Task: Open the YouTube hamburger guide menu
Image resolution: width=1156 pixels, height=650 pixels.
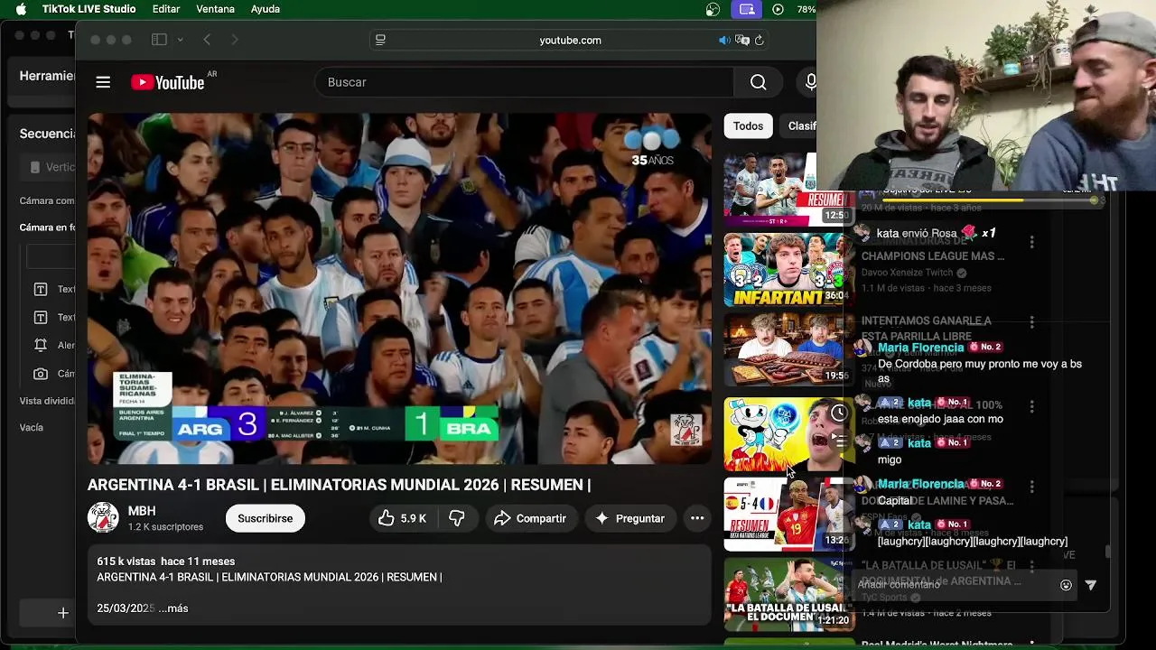Action: point(103,82)
